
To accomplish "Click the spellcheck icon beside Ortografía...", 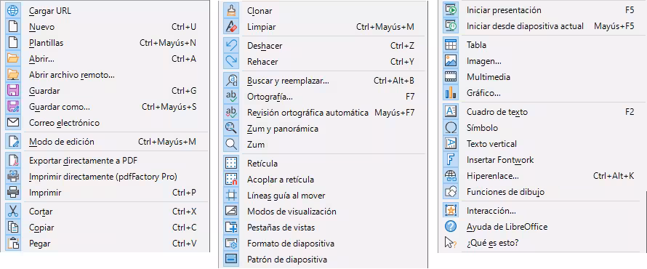I will [231, 97].
